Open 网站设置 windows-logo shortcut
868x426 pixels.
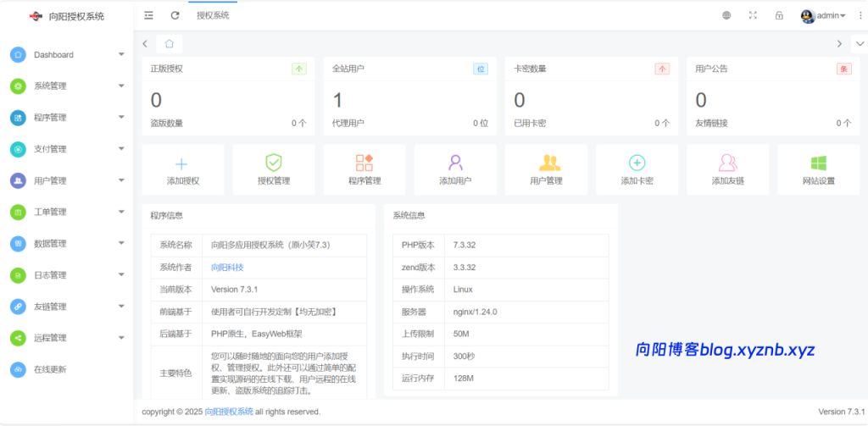(x=819, y=163)
